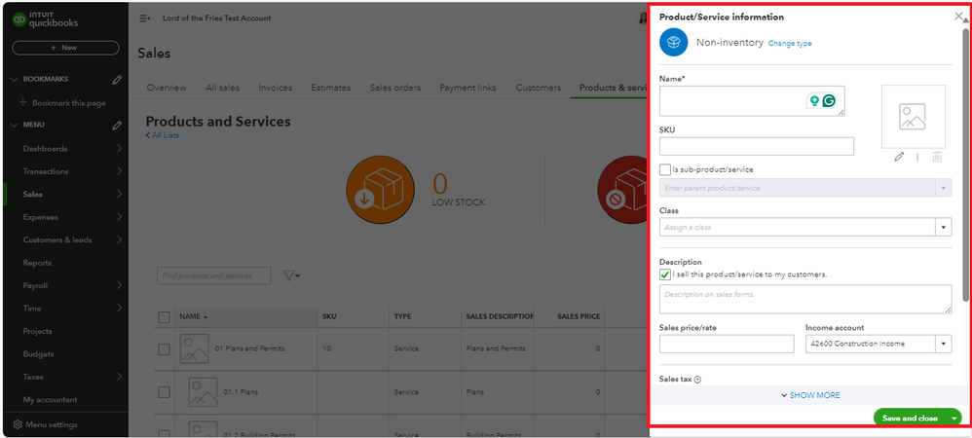
Task: Open Reports in the sidebar
Action: pyautogui.click(x=37, y=263)
